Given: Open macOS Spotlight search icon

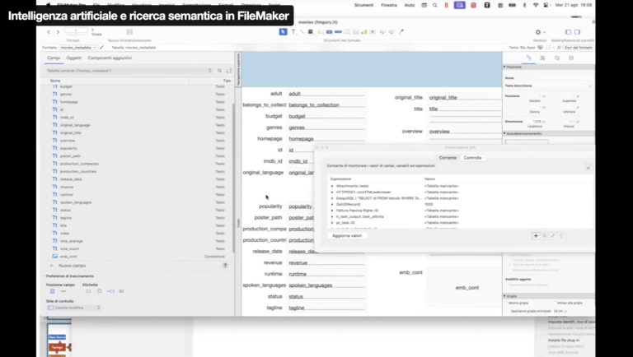Looking at the screenshot, I should (x=435, y=5).
